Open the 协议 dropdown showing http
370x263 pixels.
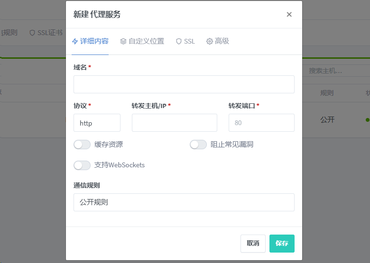tap(97, 123)
